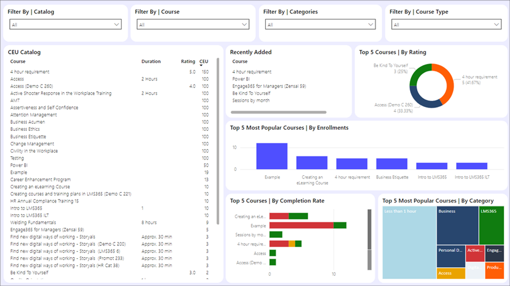The width and height of the screenshot is (510, 286).
Task: Click the Recently Added horizontal scrollbar
Action: (279, 112)
